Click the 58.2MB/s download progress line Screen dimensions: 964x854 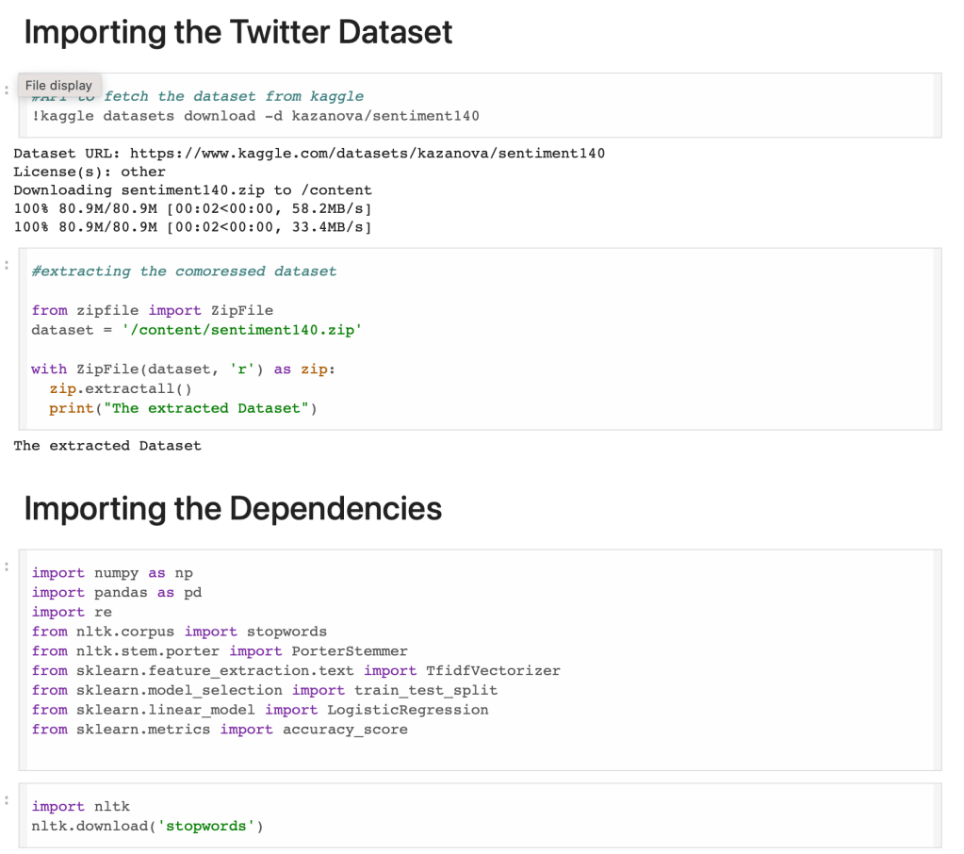(192, 208)
